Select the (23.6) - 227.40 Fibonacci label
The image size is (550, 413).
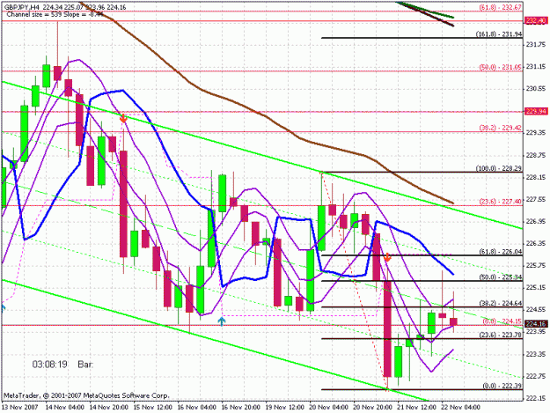tap(500, 201)
